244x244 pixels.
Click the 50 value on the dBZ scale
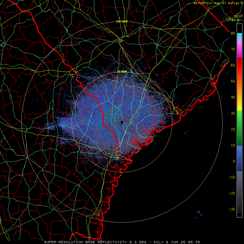tap(233, 81)
